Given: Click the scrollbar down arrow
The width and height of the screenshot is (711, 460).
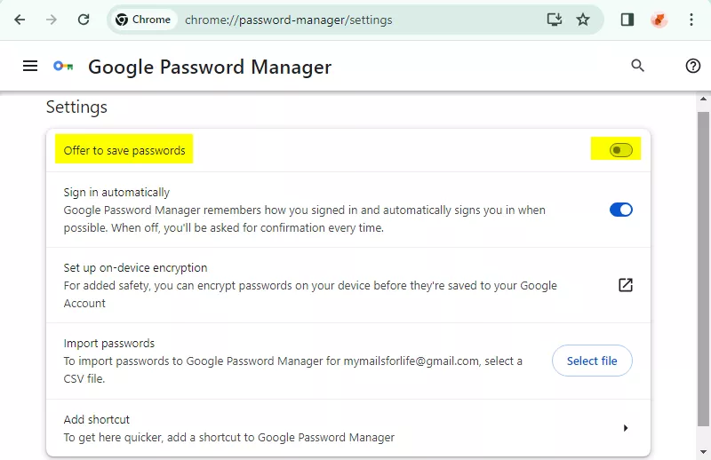Looking at the screenshot, I should pyautogui.click(x=703, y=451).
